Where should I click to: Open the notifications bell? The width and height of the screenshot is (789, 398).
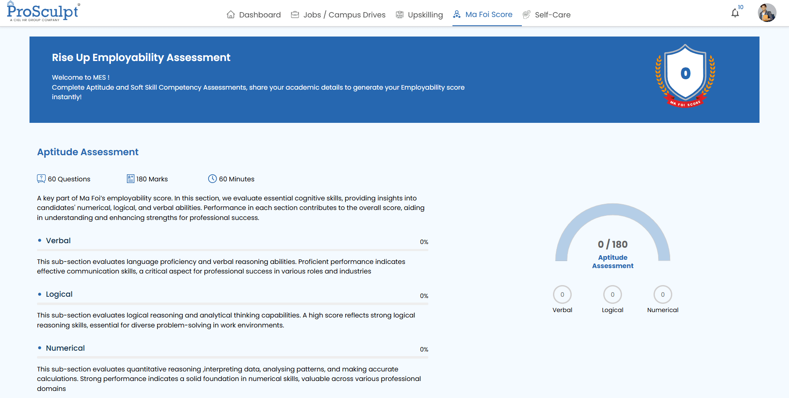(x=735, y=13)
